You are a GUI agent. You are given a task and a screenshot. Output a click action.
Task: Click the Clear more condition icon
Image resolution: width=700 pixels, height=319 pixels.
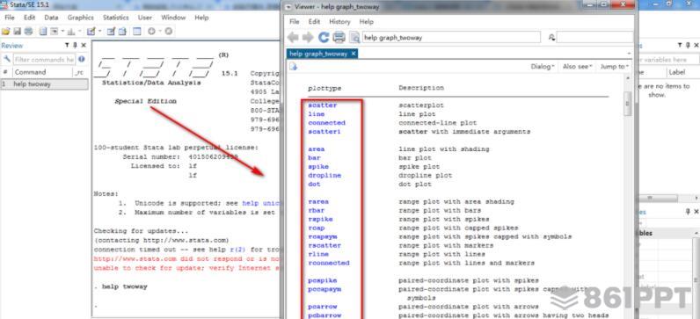coord(151,31)
